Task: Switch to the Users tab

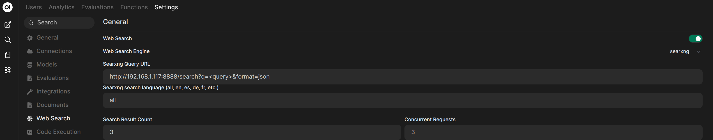Action: click(34, 7)
